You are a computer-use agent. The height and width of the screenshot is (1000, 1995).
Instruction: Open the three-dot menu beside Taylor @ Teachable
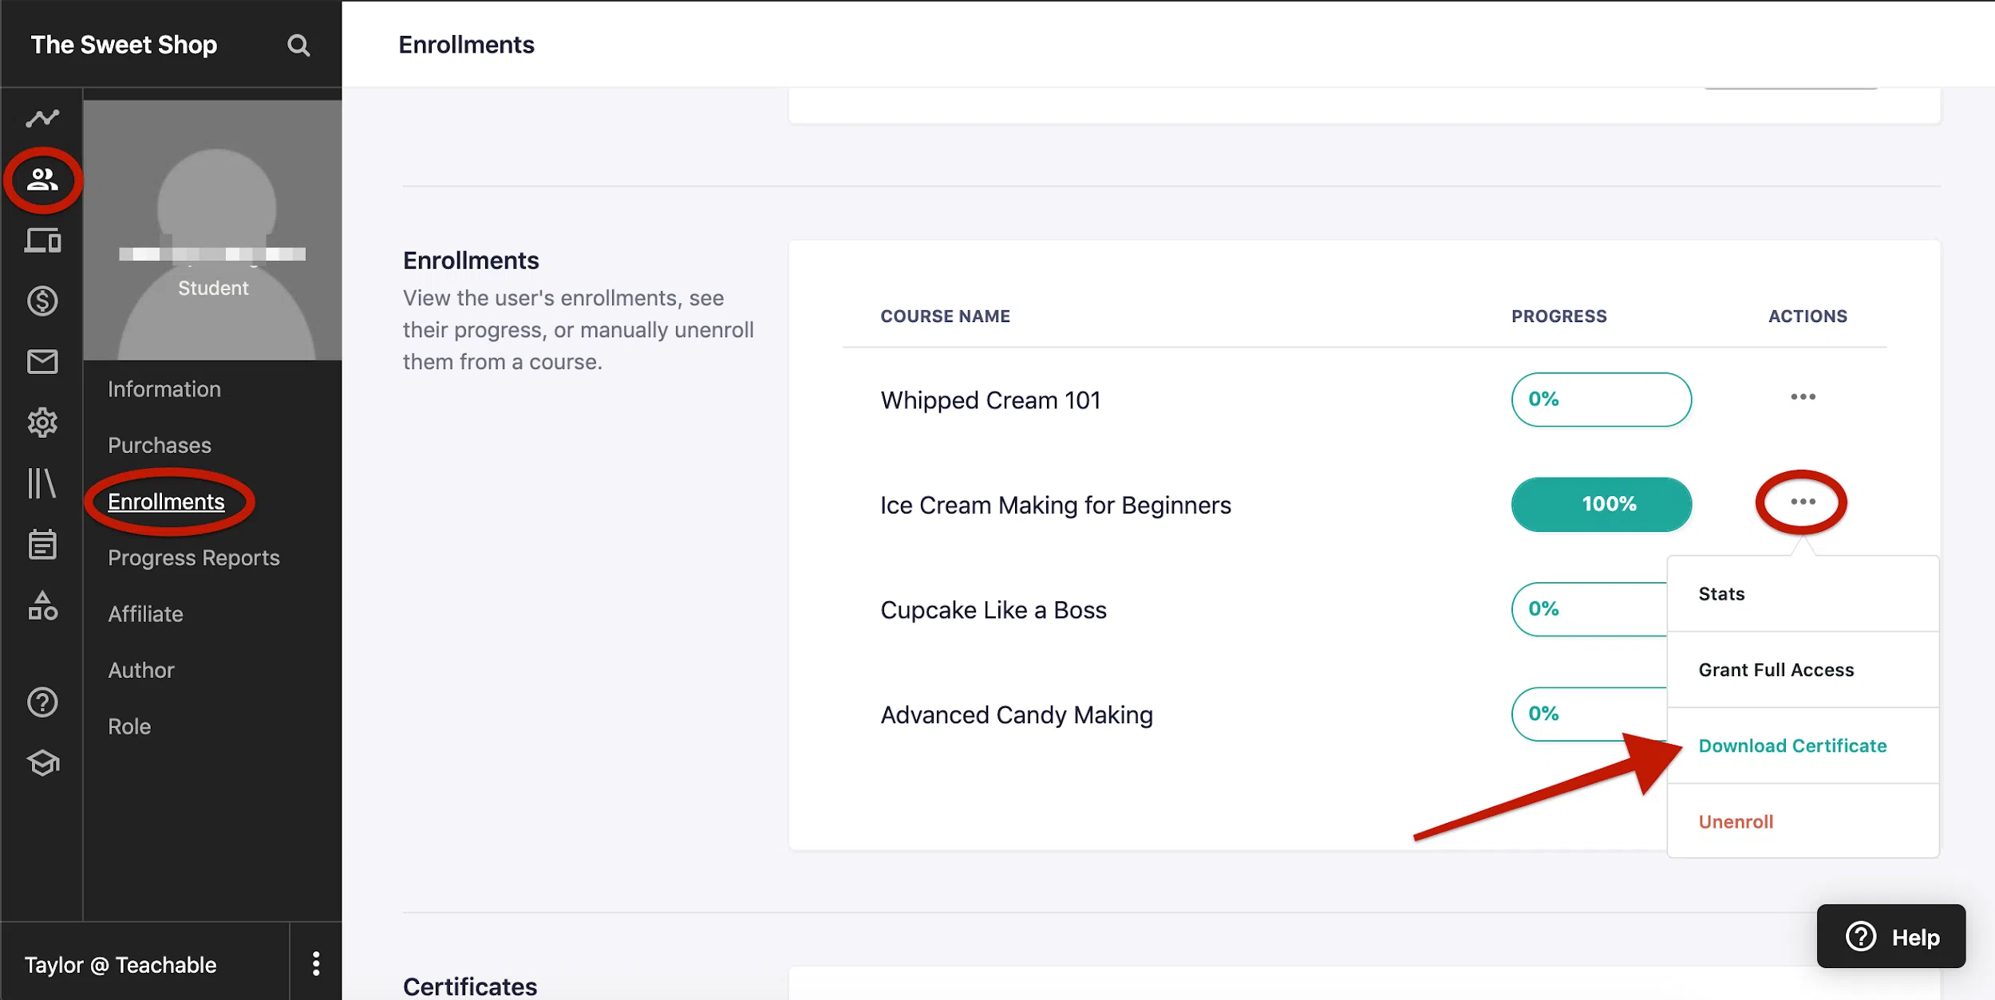click(x=316, y=963)
